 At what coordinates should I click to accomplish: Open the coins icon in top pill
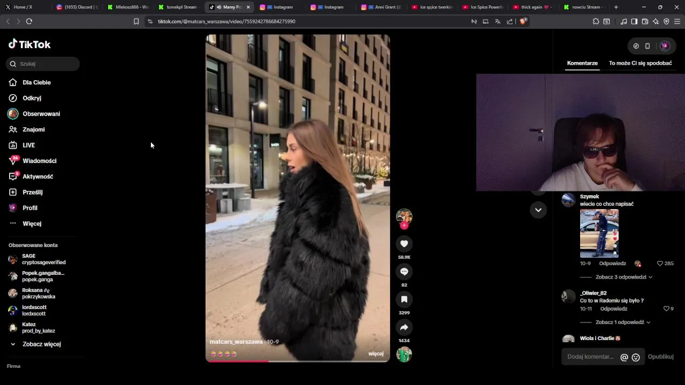[x=636, y=46]
